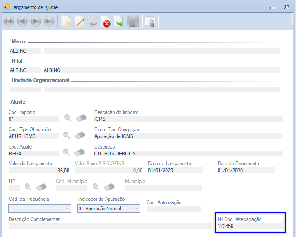Search Cód. Município with the magnifier
Viewport: 296px width, 237px height.
pos(96,187)
